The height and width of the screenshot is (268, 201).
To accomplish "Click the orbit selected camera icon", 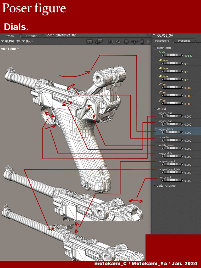I will point(118,42).
